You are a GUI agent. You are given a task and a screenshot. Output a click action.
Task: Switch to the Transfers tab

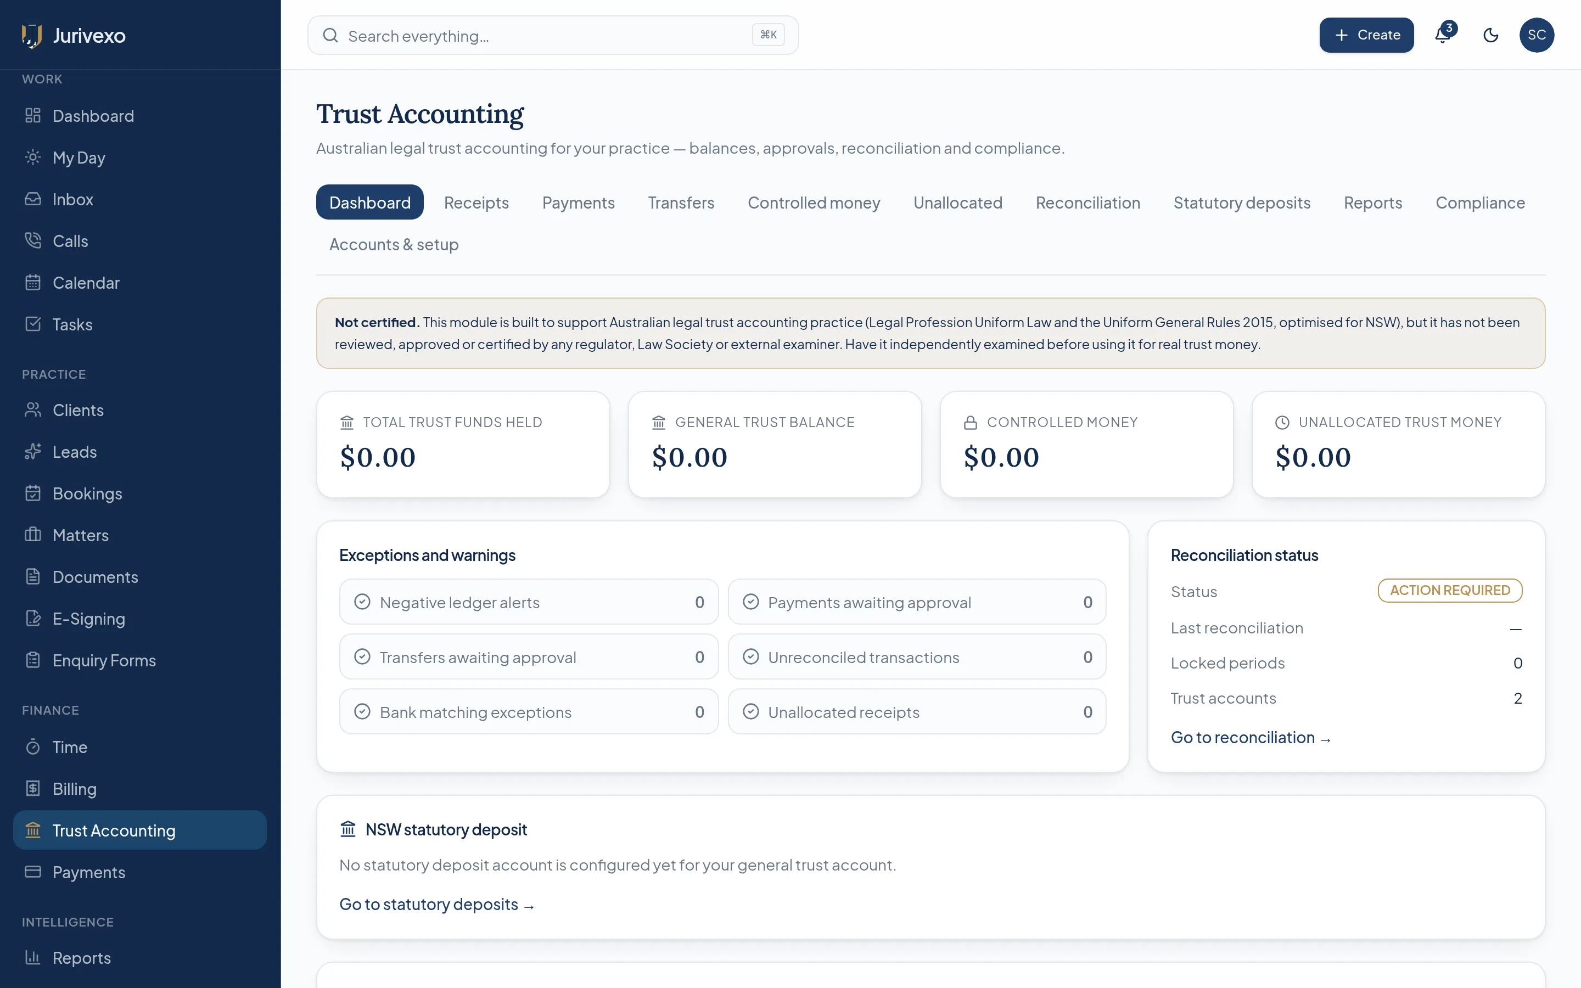coord(681,203)
